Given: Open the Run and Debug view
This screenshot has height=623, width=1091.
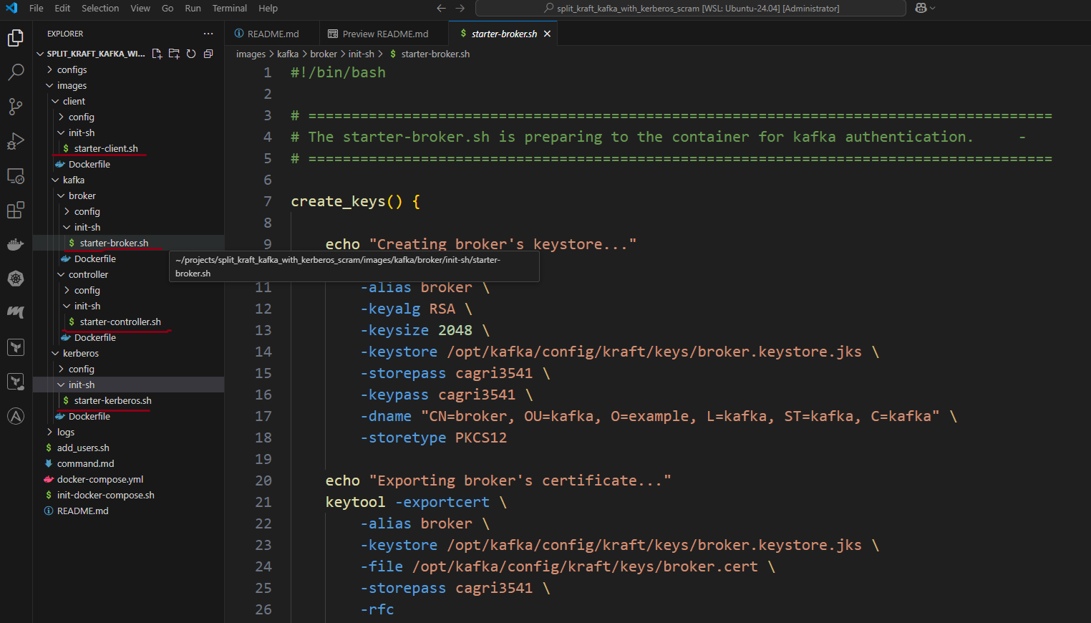Looking at the screenshot, I should click(x=16, y=141).
